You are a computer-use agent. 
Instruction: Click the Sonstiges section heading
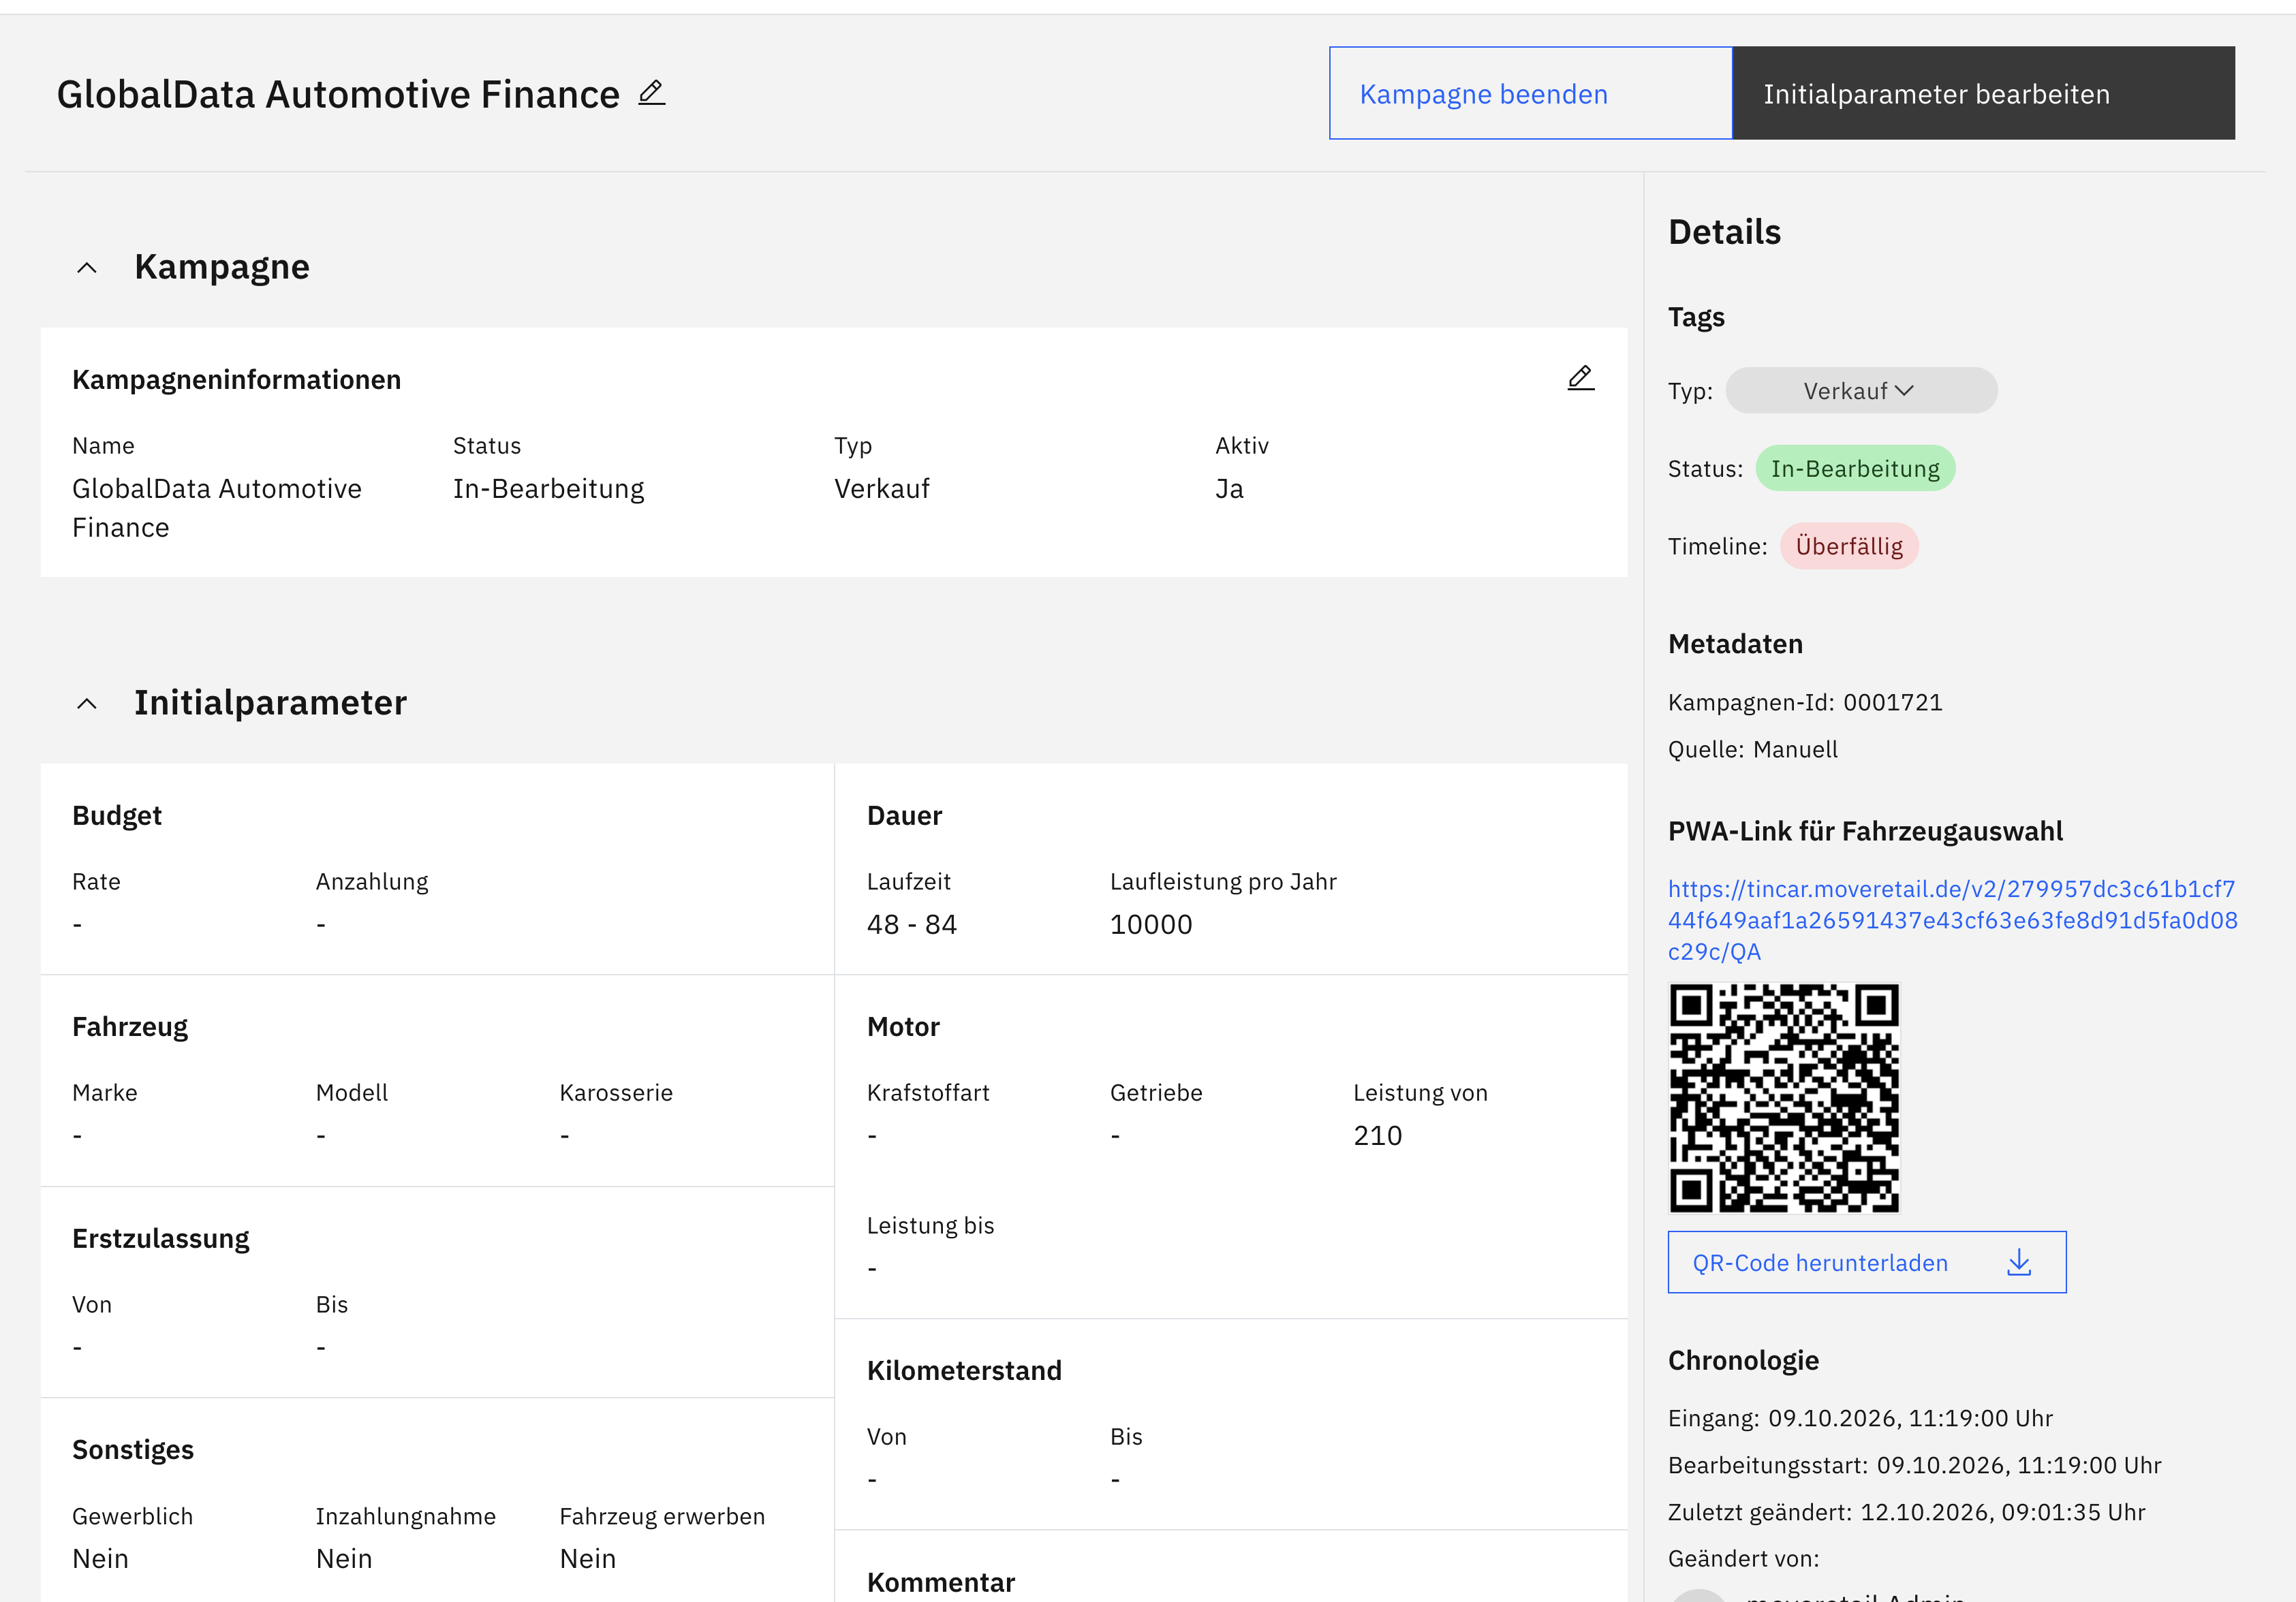pos(133,1450)
